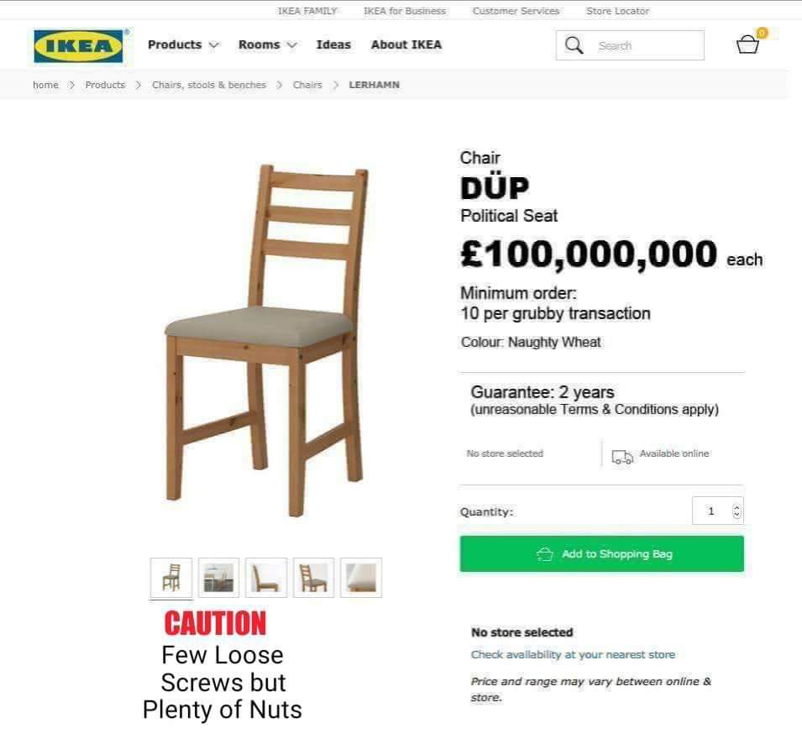Image resolution: width=802 pixels, height=739 pixels.
Task: Open the shopping basket icon
Action: [x=747, y=44]
